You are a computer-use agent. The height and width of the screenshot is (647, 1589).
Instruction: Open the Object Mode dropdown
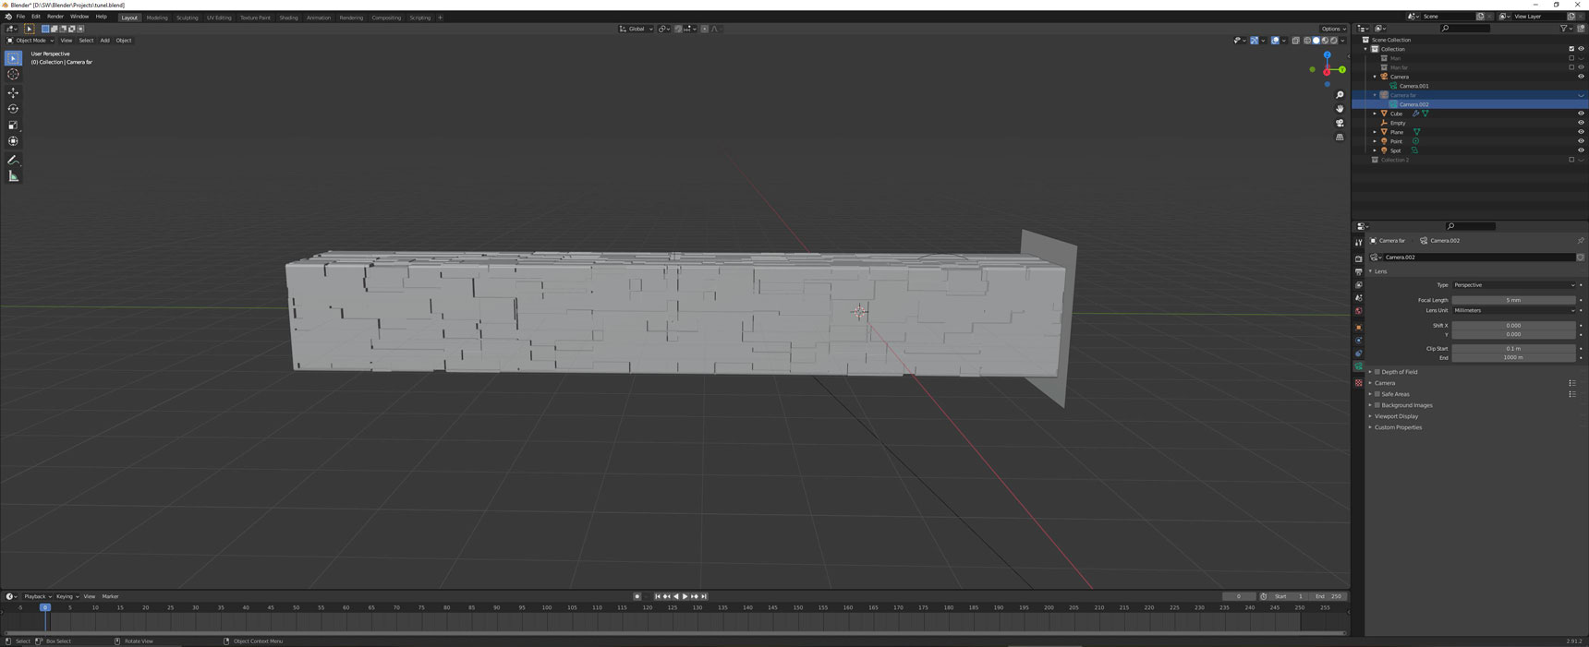pyautogui.click(x=28, y=41)
